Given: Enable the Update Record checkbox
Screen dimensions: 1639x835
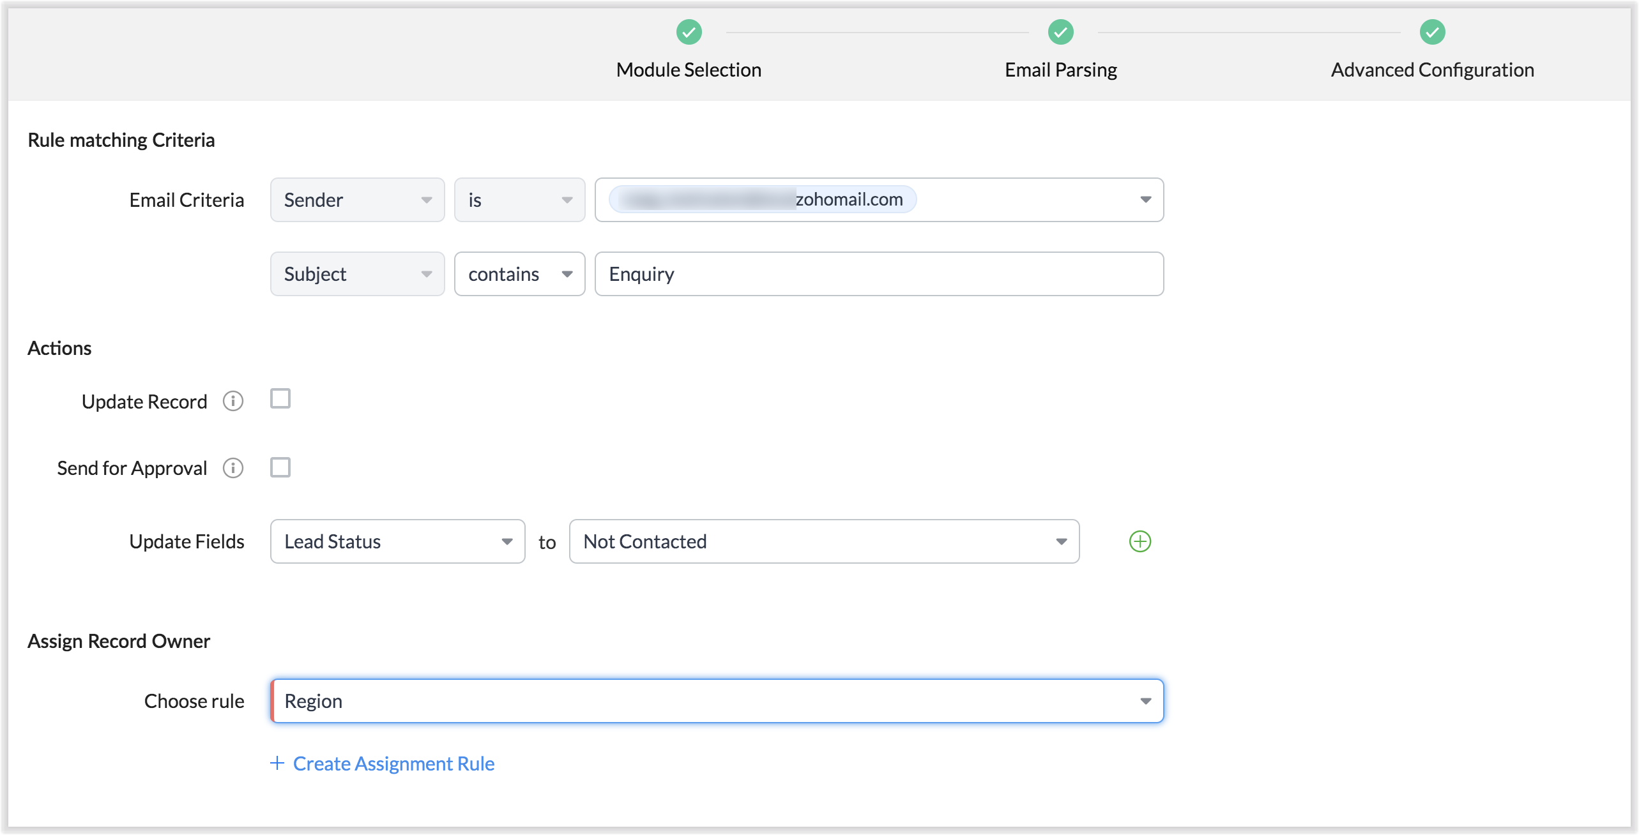Looking at the screenshot, I should (x=280, y=399).
